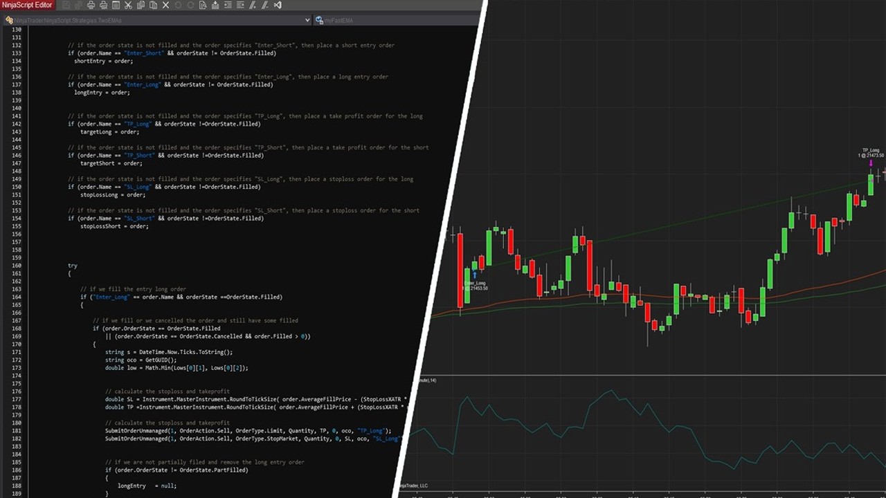886x498 pixels.
Task: Click the Save All icon in toolbar
Action: (x=78, y=5)
